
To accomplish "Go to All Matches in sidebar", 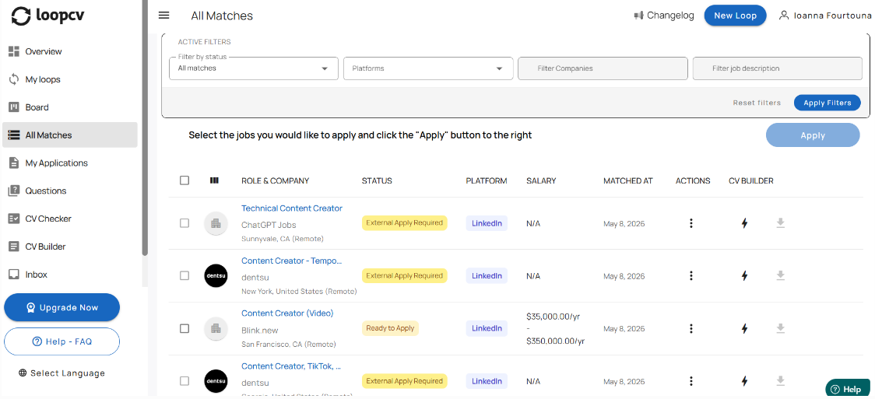I will point(70,135).
